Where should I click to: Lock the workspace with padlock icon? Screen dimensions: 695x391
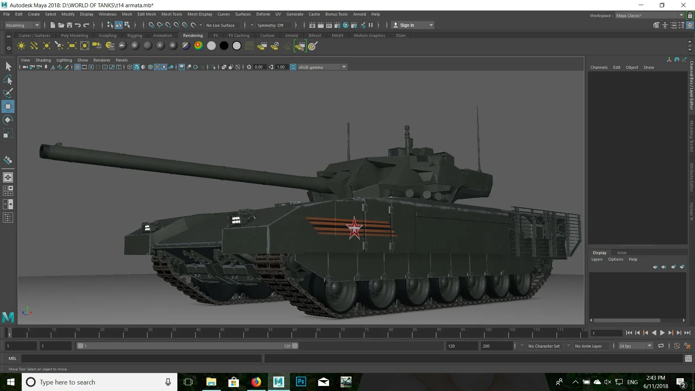click(x=690, y=15)
